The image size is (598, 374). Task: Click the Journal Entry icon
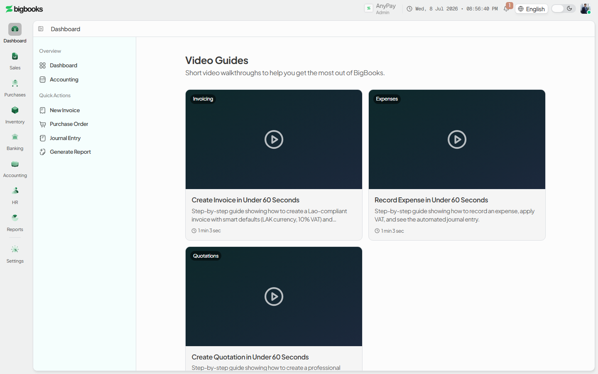[x=42, y=138]
